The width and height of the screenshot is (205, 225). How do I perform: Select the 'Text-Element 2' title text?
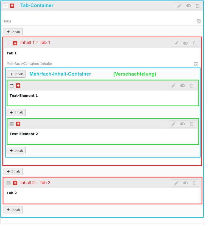pyautogui.click(x=24, y=134)
